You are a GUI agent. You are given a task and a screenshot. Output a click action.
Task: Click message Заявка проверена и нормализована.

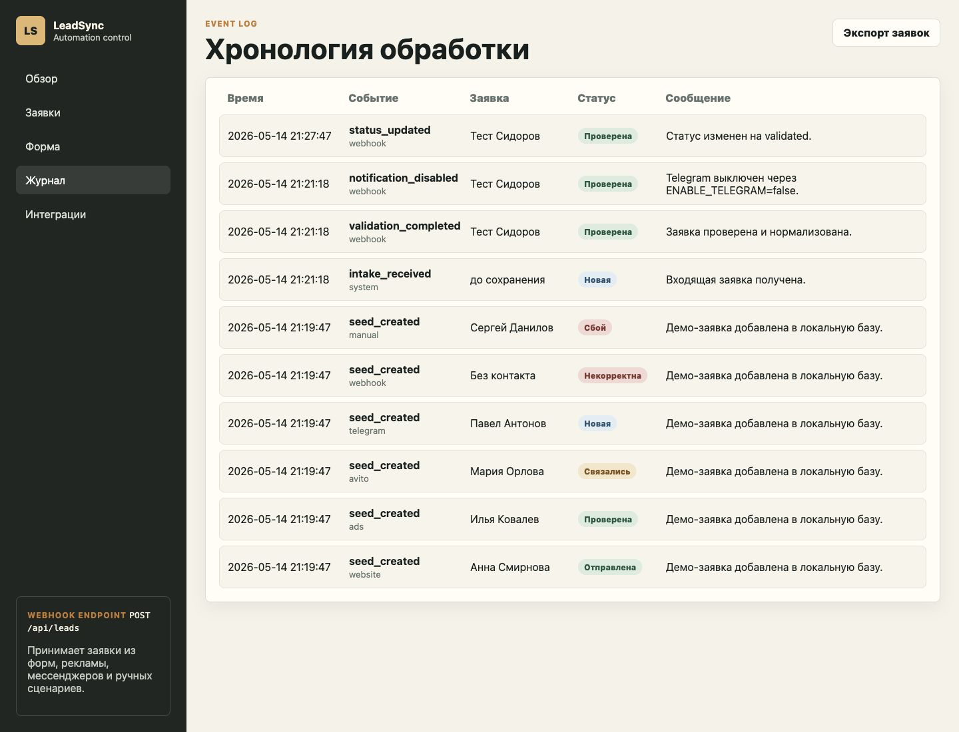click(759, 232)
